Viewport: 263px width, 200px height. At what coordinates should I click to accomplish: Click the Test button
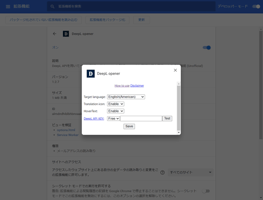(167, 119)
